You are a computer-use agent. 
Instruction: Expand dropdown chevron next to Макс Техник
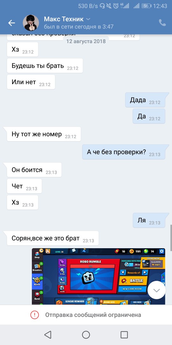[88, 19]
